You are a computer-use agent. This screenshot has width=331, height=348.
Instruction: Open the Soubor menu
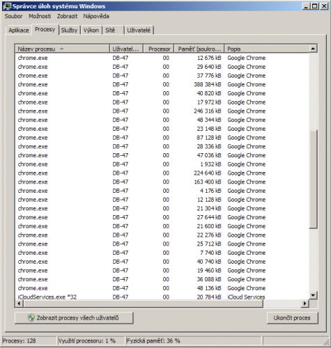(13, 16)
